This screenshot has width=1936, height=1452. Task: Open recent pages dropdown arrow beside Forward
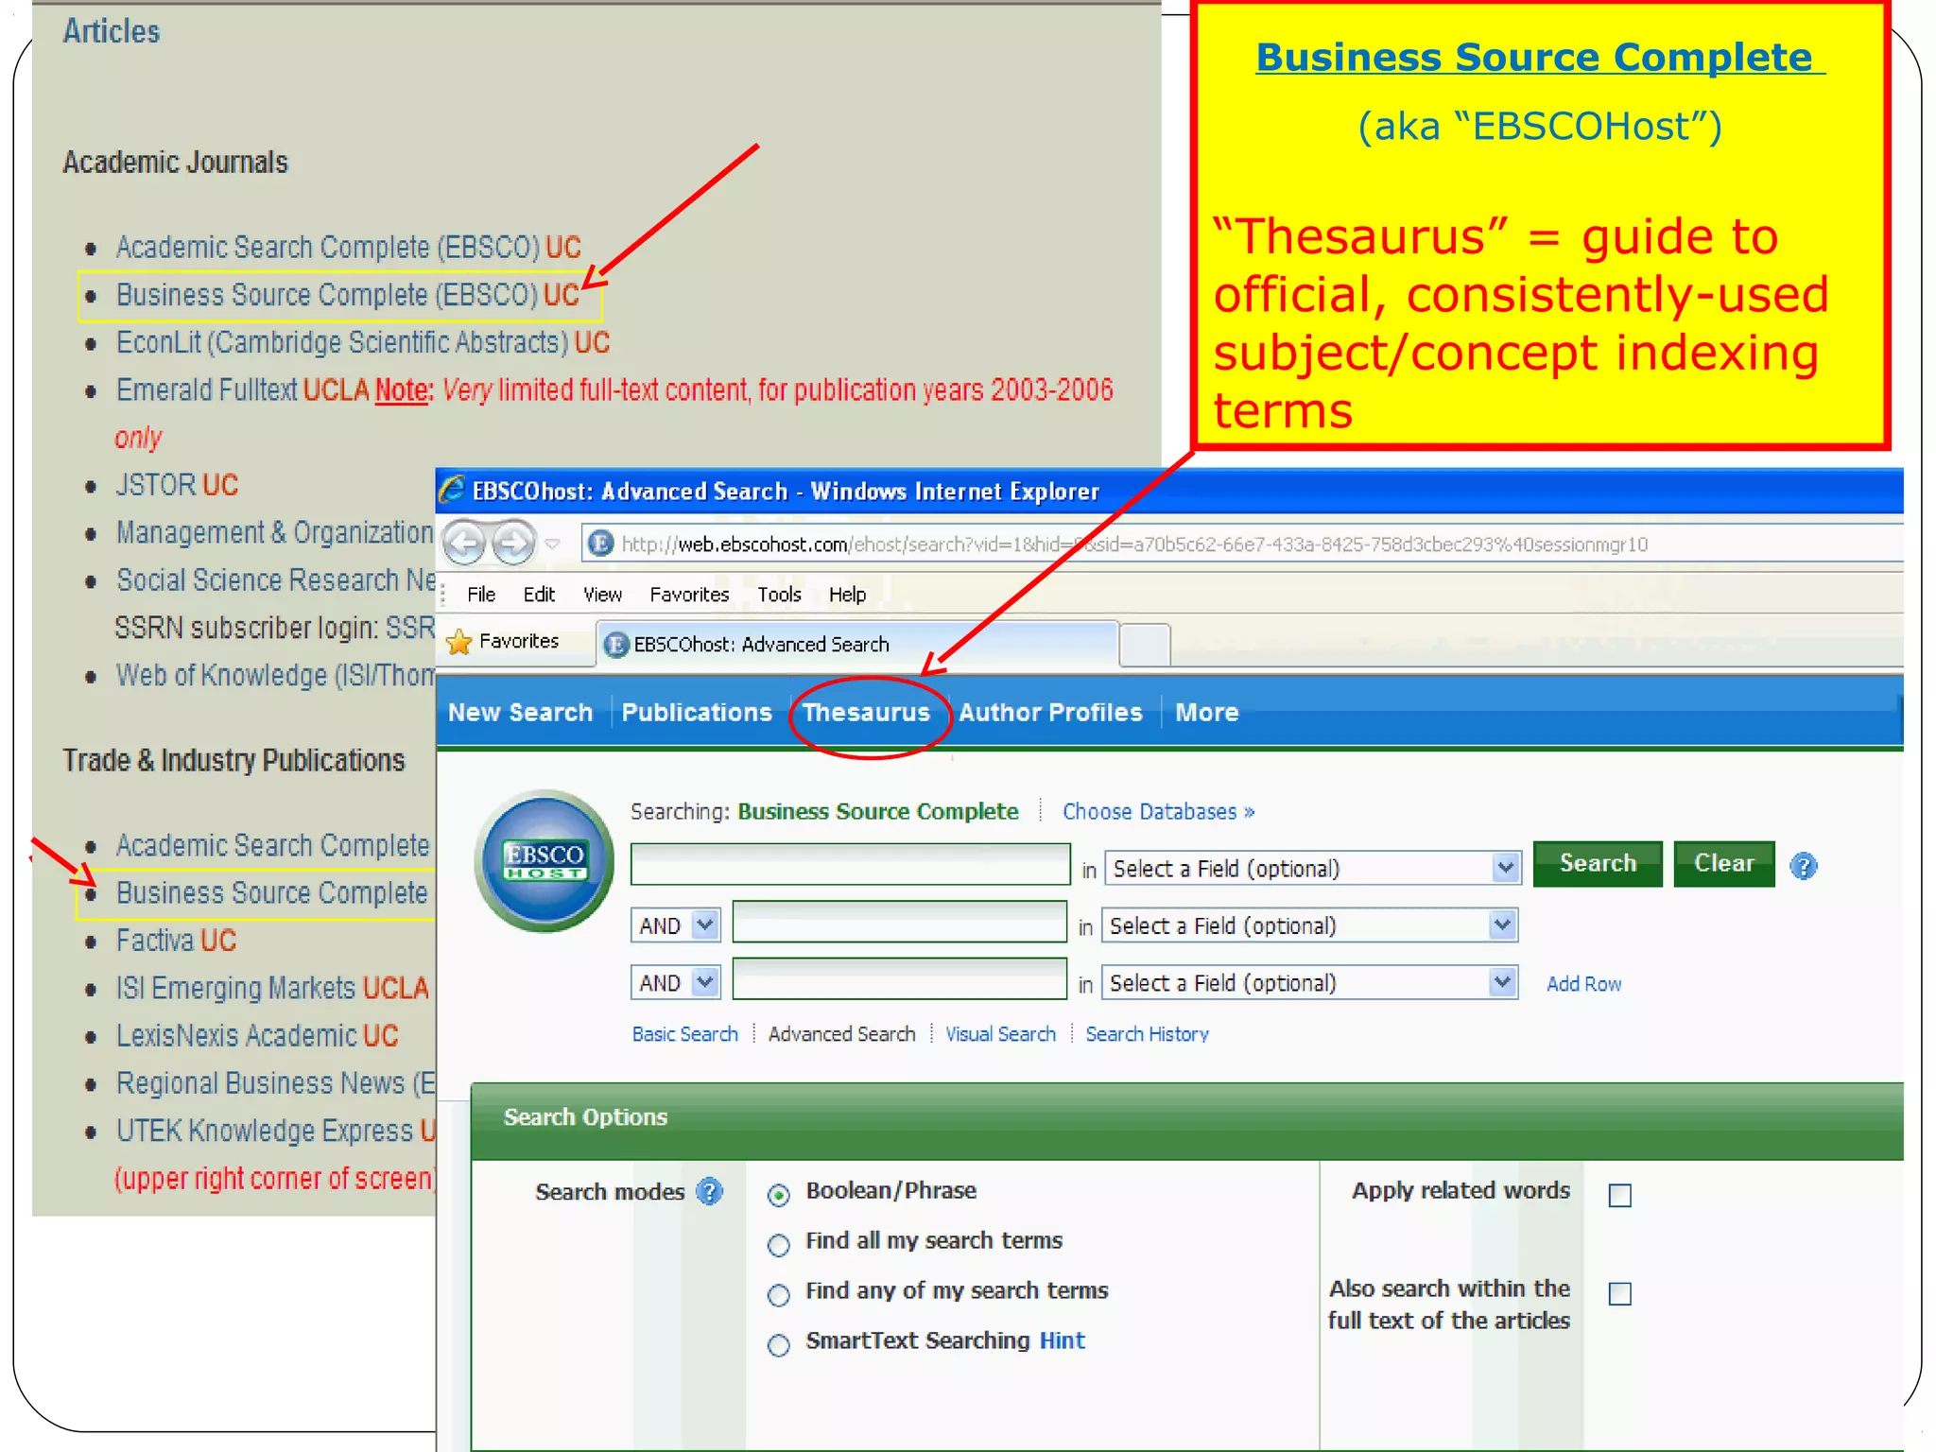pyautogui.click(x=553, y=544)
